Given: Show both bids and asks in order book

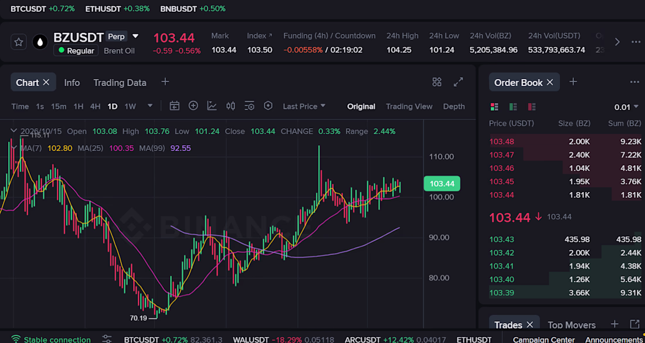Looking at the screenshot, I should [x=494, y=107].
